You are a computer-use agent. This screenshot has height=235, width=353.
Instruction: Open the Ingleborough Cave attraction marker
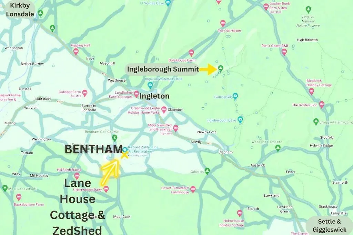coord(240,119)
